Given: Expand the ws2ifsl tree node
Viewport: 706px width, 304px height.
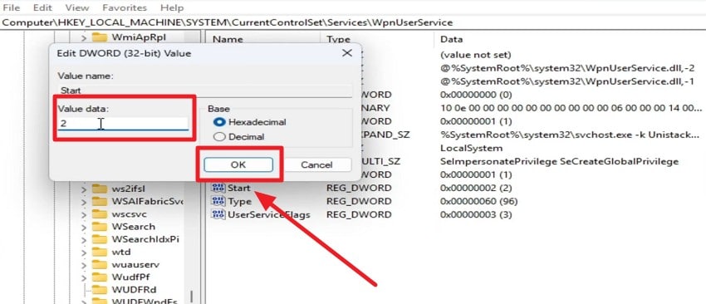Looking at the screenshot, I should (x=84, y=189).
